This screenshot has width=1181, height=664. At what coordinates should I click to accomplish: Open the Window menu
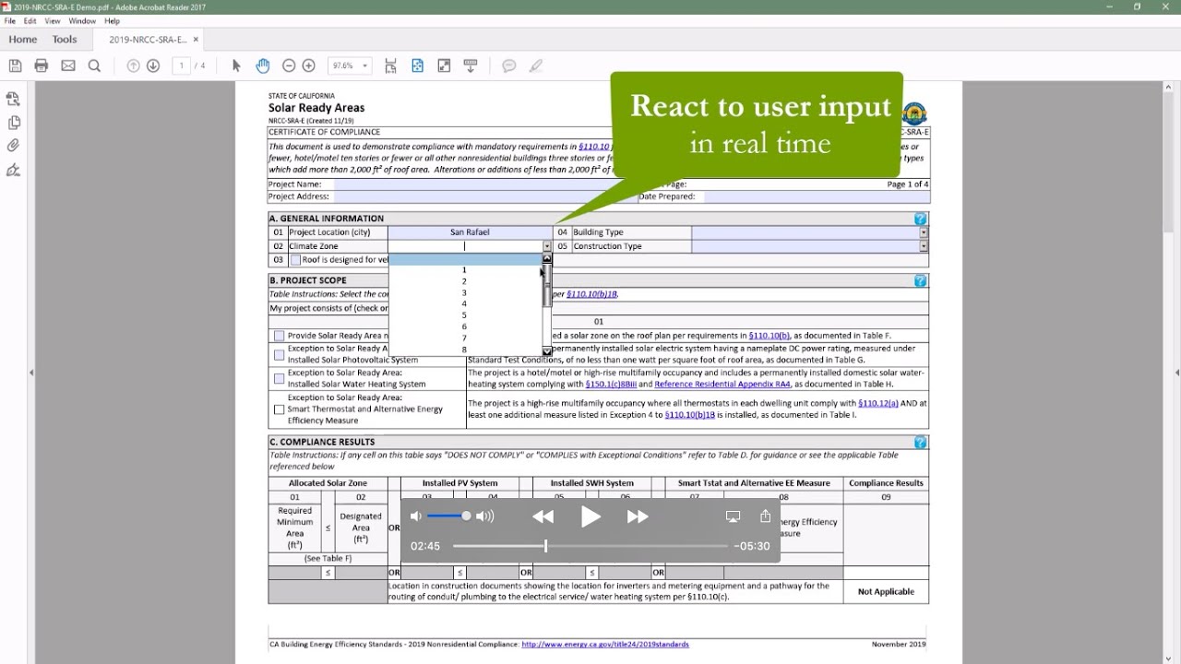pyautogui.click(x=82, y=20)
